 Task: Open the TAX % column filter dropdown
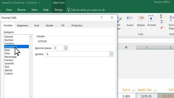[134, 91]
